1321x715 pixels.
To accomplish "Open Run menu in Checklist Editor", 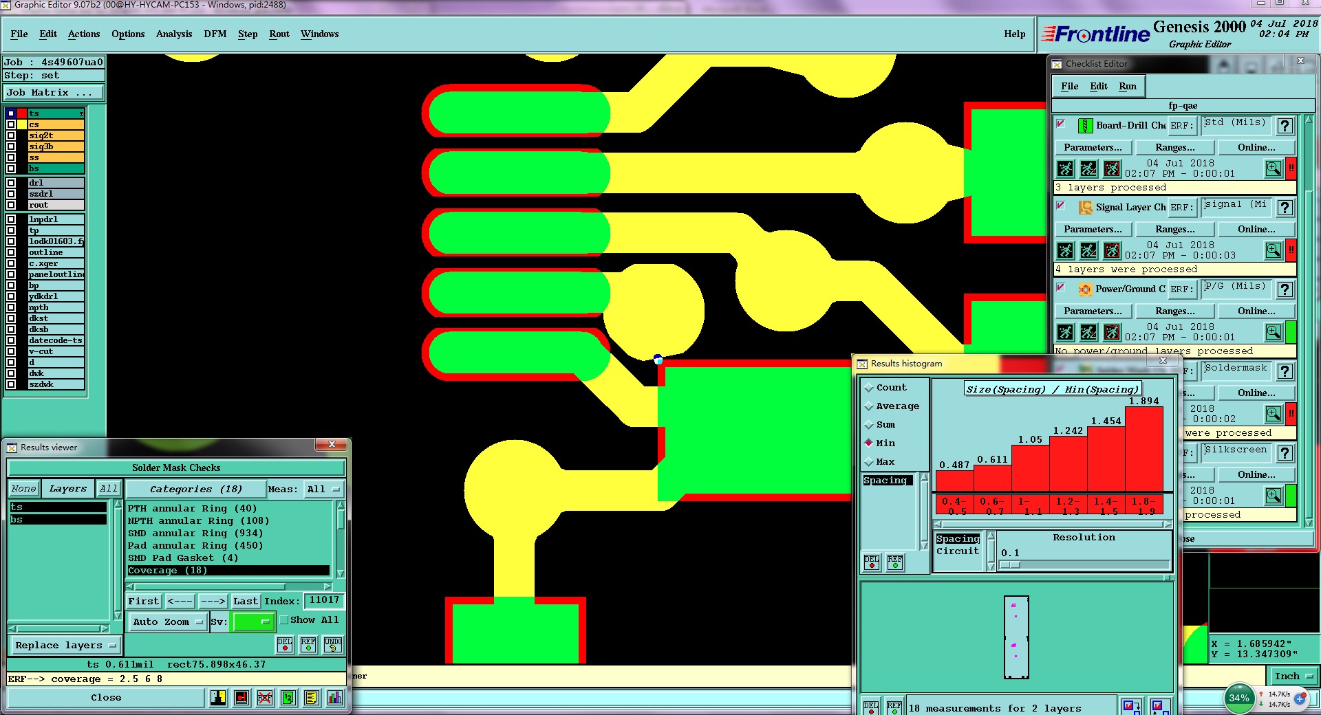I will [1128, 86].
